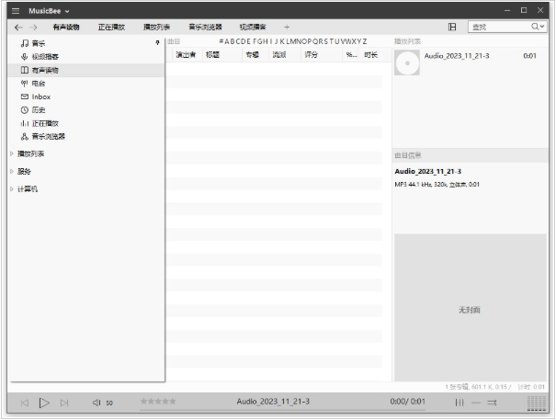Open the equalizer bars icon

[x=460, y=403]
